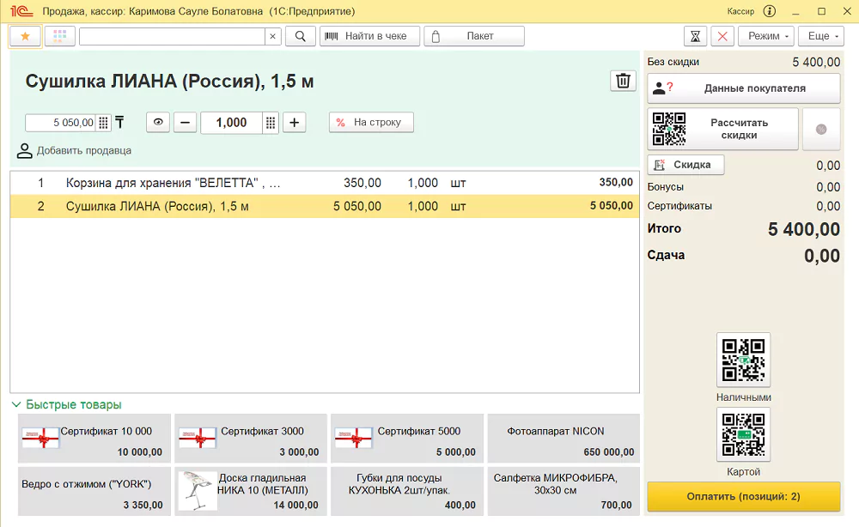Add quick item Сертификат 10 000

pos(94,439)
